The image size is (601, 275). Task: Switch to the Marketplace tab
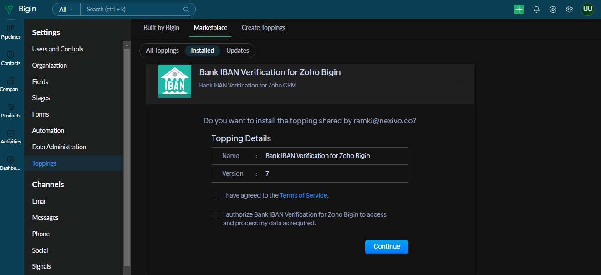[210, 28]
